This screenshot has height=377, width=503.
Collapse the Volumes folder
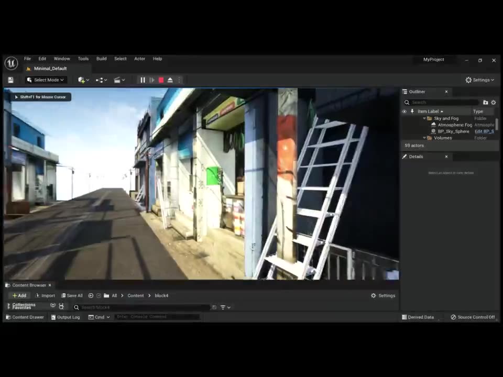point(424,138)
